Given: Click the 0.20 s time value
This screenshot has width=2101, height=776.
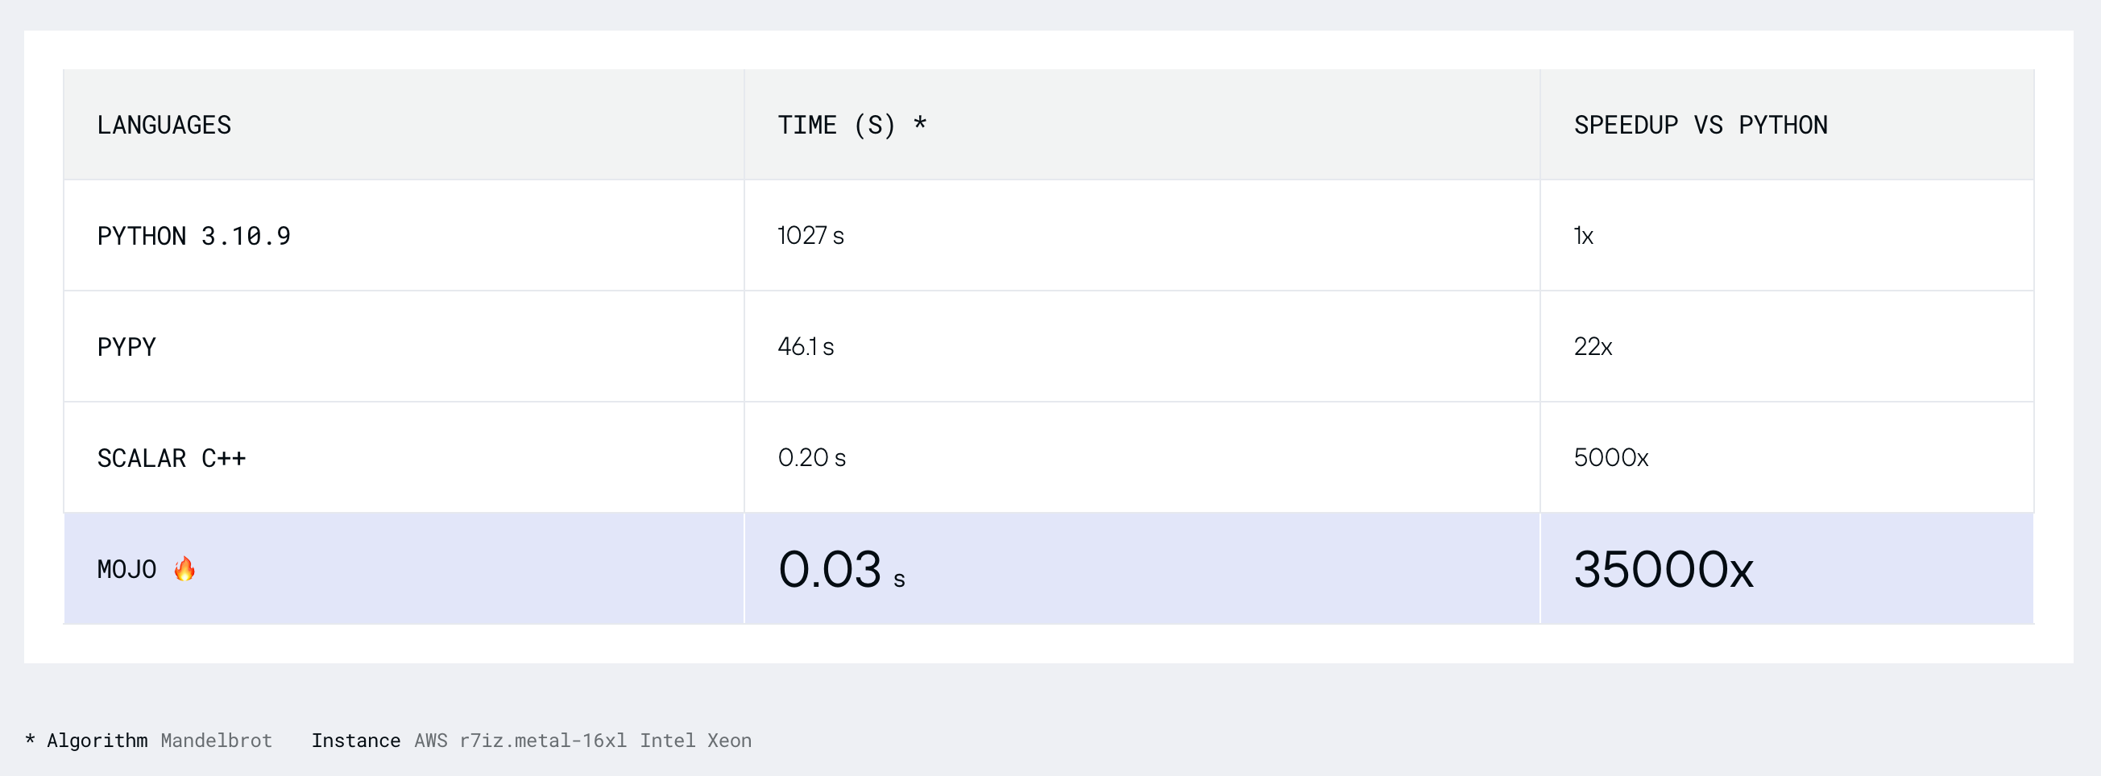Looking at the screenshot, I should point(810,458).
